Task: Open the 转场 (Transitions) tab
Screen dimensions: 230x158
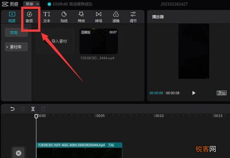Action: point(99,17)
